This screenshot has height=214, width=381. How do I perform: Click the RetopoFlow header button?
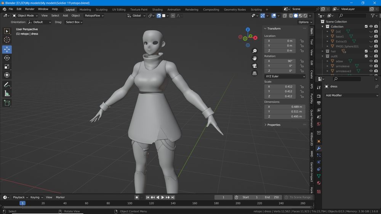(94, 16)
